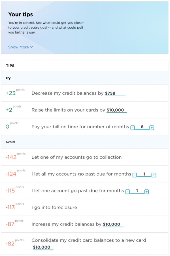
Task: Edit the consolidate balances $10,000 amount
Action: (x=43, y=247)
